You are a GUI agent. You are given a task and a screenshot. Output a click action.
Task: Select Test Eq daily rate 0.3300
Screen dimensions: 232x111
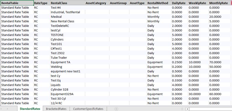(180, 81)
